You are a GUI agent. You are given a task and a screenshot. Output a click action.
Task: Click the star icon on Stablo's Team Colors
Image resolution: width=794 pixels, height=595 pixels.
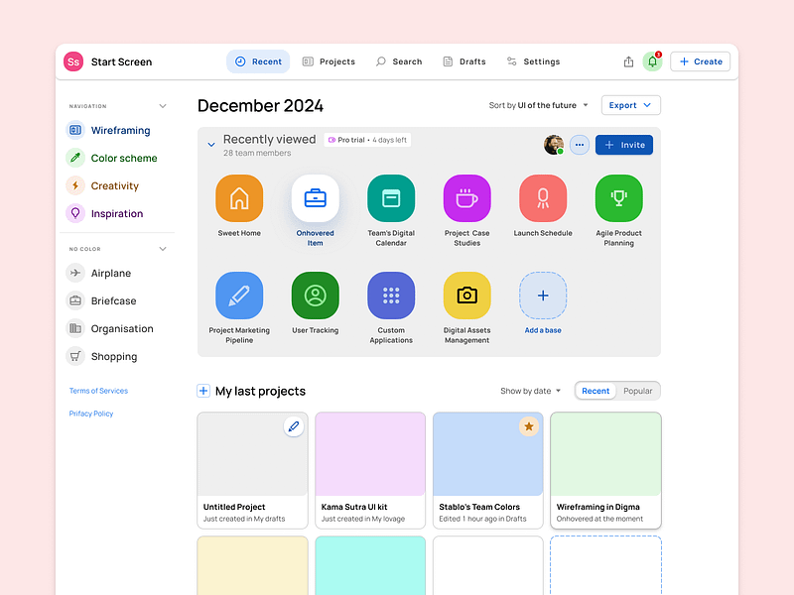pos(529,426)
